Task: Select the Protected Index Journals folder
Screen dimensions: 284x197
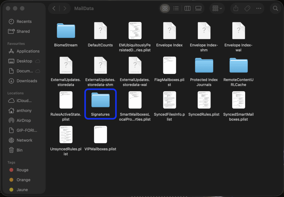Action: pyautogui.click(x=204, y=66)
